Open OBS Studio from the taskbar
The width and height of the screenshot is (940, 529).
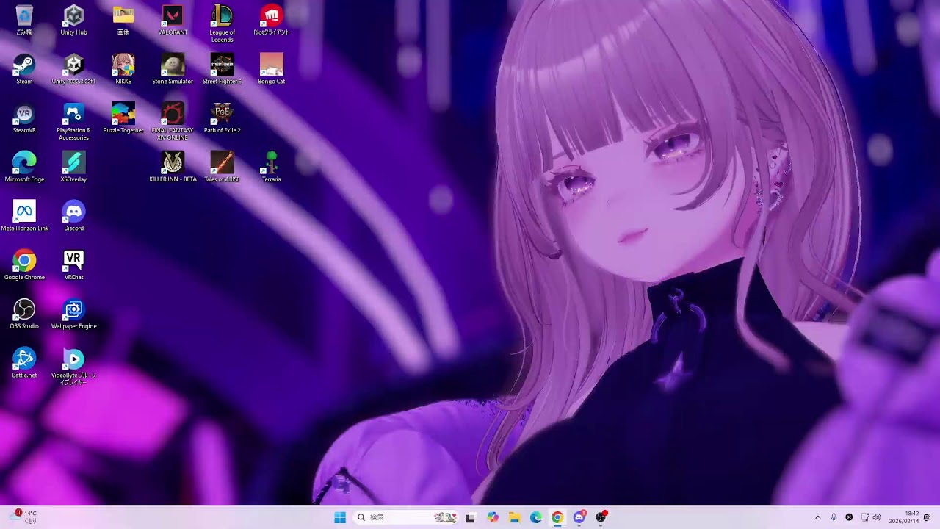coord(601,517)
